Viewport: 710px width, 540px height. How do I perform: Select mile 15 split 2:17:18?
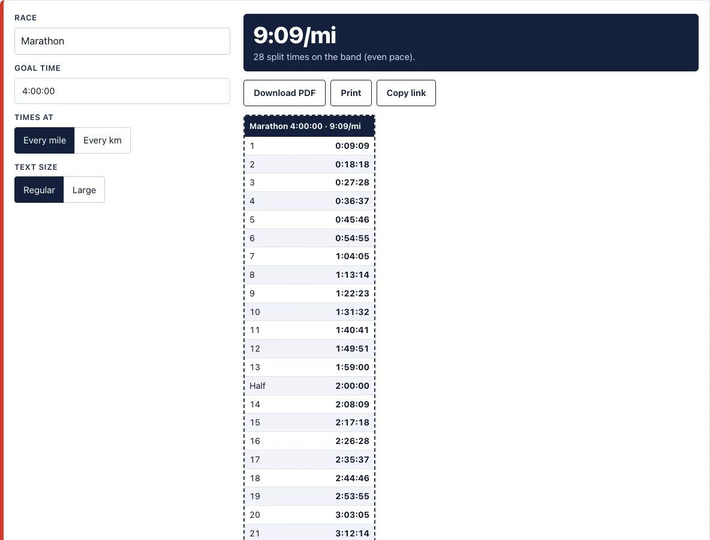tap(352, 422)
